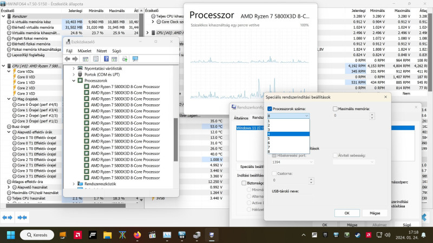Open the Fájl menu in Eszközkezelő
433x243 pixels.
coord(69,51)
